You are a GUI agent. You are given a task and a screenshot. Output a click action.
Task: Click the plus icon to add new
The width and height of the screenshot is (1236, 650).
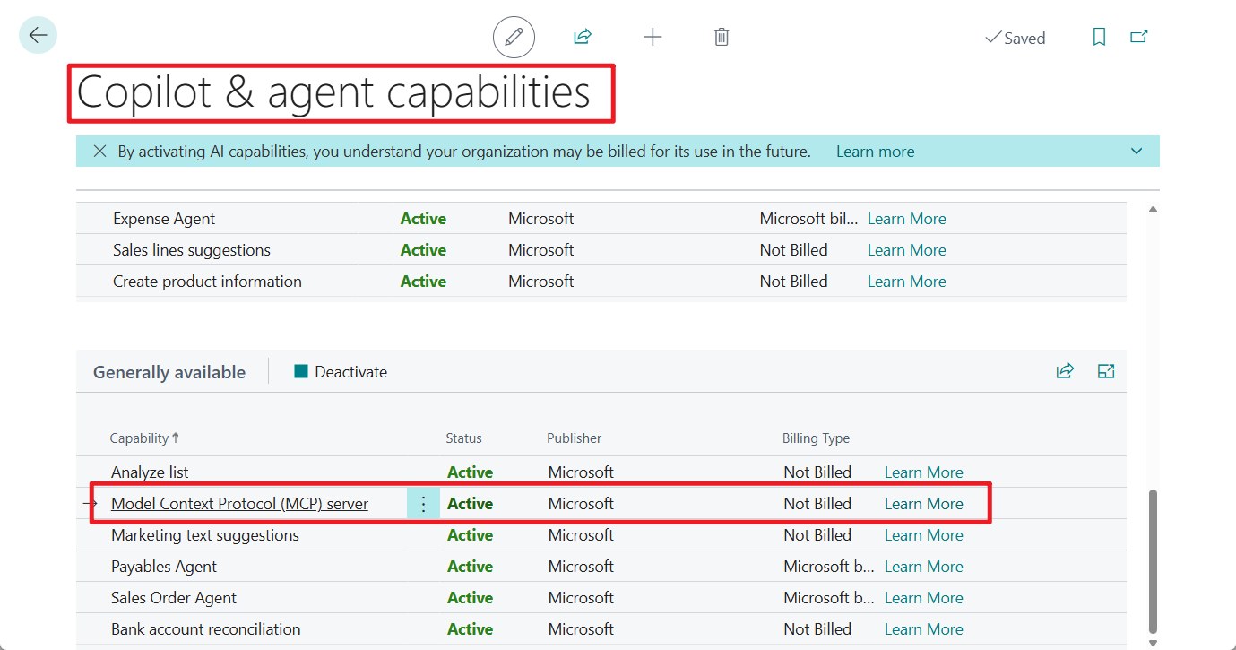point(653,37)
